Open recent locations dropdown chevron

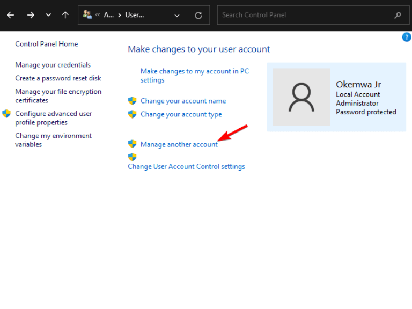48,15
